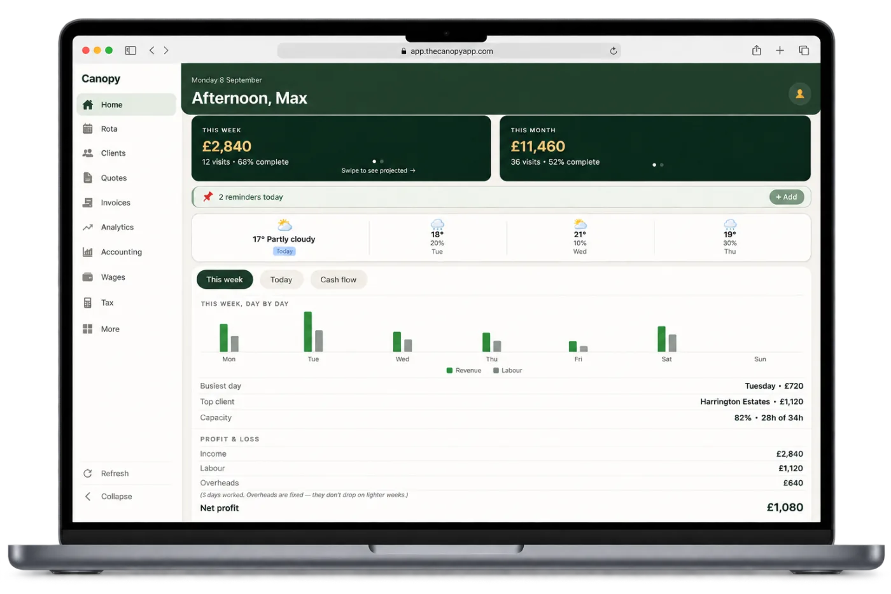The width and height of the screenshot is (891, 594).
Task: Show the tab overview icon
Action: click(804, 50)
